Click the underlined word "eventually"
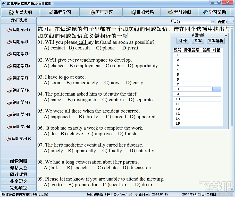The width and height of the screenshot is (235, 197). pyautogui.click(x=95, y=145)
